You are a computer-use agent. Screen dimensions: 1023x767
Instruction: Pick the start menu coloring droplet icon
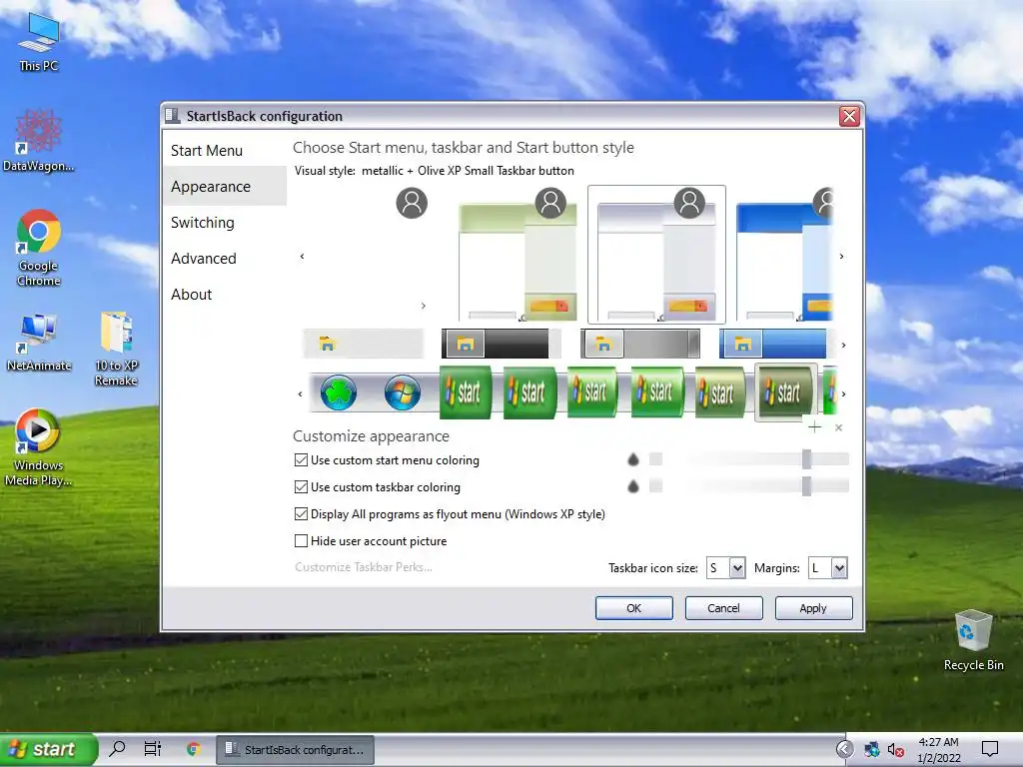tap(632, 459)
